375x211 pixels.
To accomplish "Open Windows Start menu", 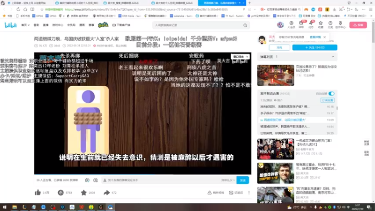I will 5,207.
